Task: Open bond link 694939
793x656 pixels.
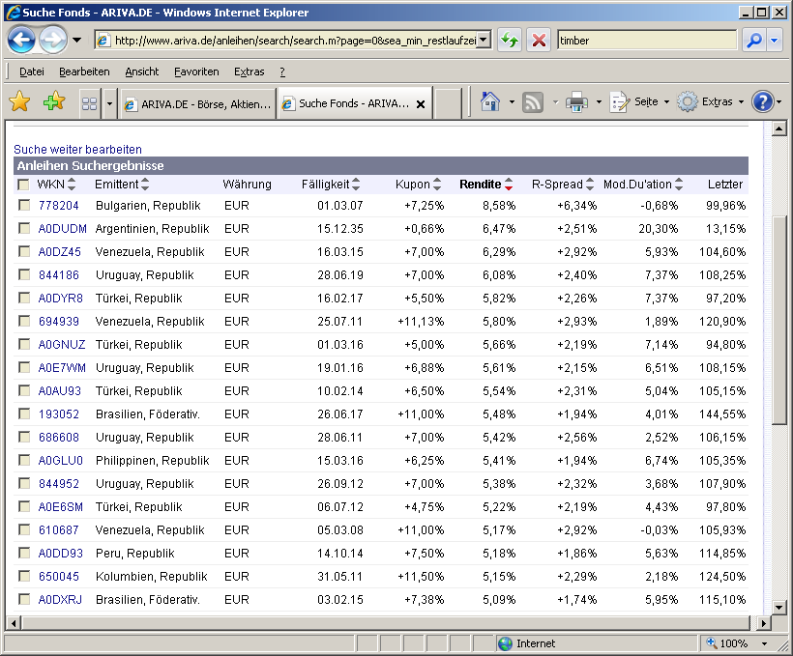Action: point(59,321)
